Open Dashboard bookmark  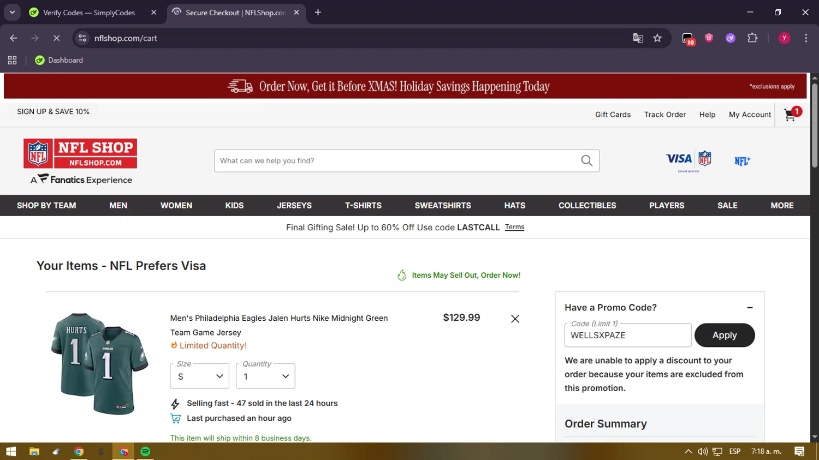59,60
